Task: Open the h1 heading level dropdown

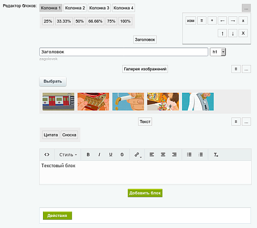Action: point(218,52)
